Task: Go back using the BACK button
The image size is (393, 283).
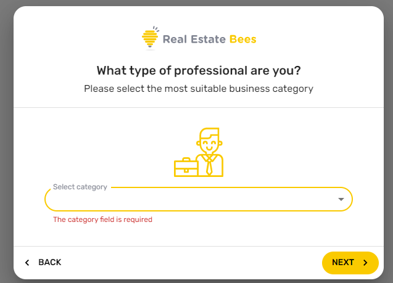Action: point(43,263)
